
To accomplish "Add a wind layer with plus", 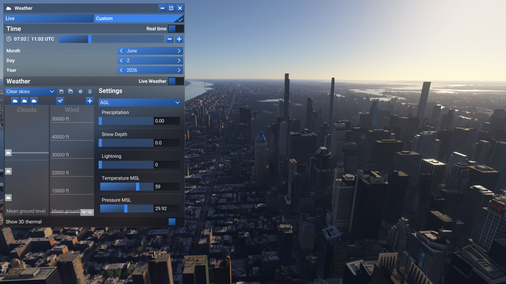I will point(90,101).
